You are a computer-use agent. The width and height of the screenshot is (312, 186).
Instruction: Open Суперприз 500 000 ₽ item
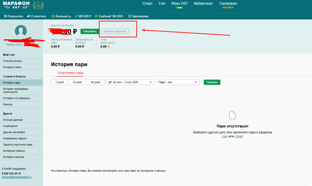coord(228,5)
